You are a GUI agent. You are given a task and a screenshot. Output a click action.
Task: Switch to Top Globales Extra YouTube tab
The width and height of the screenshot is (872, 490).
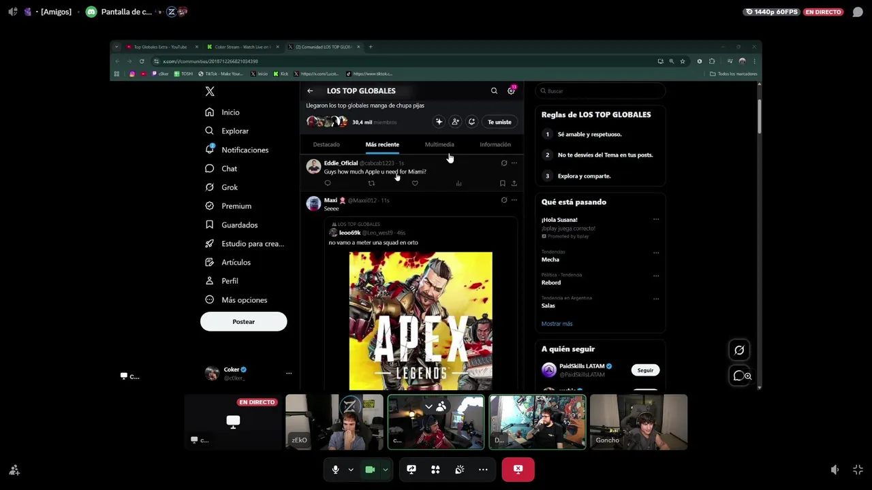(x=160, y=47)
